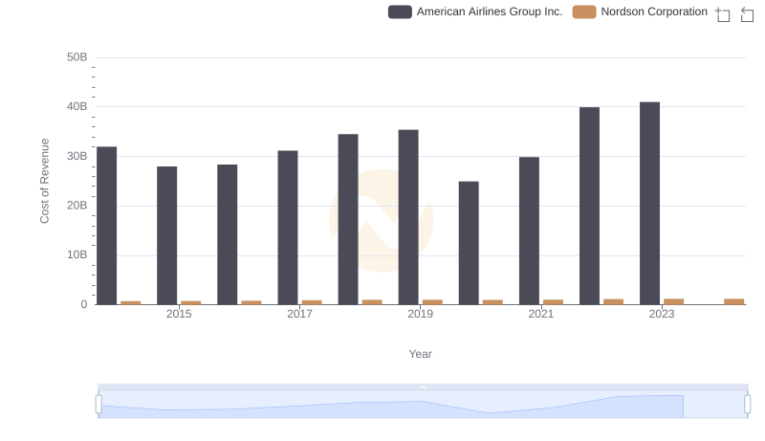Click the American Airlines 2014 bar
Image resolution: width=765 pixels, height=441 pixels.
click(x=106, y=226)
